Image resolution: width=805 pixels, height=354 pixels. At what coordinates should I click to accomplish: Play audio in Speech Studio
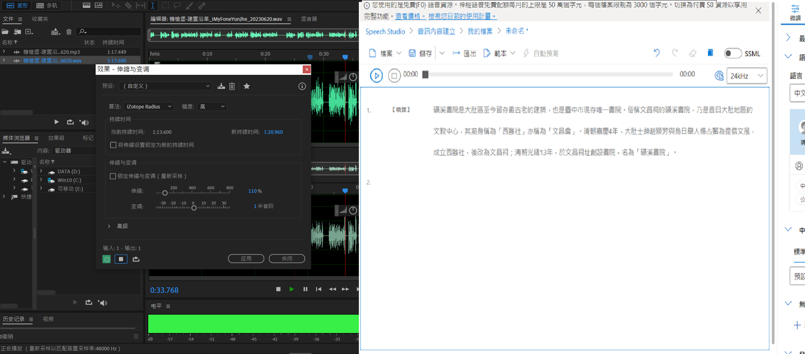376,75
